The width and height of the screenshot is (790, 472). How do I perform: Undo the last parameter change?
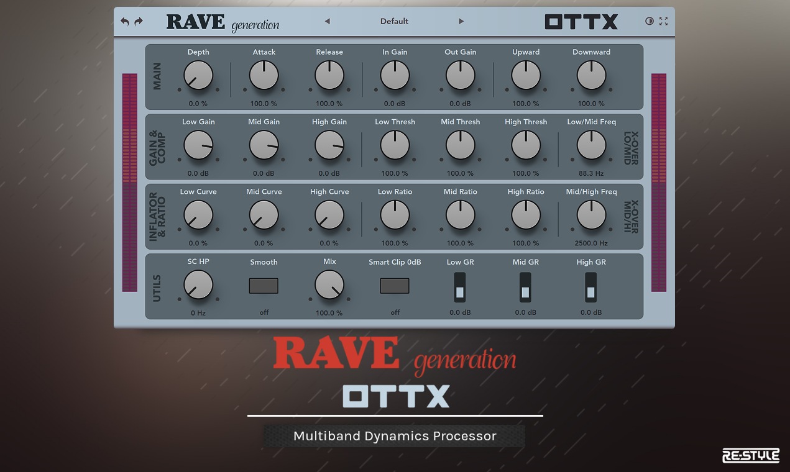pyautogui.click(x=124, y=20)
